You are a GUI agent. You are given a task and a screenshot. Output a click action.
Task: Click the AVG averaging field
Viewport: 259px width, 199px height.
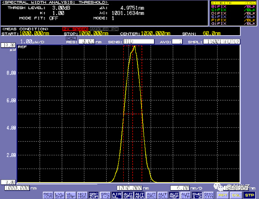tap(177, 42)
